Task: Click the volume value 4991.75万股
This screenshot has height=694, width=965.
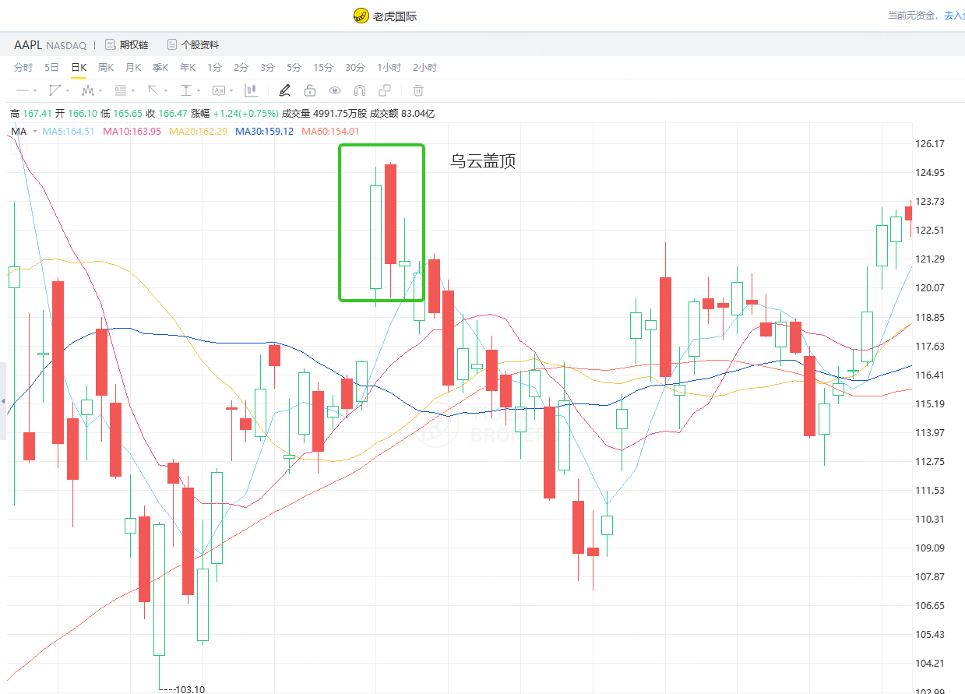Action: pyautogui.click(x=340, y=114)
